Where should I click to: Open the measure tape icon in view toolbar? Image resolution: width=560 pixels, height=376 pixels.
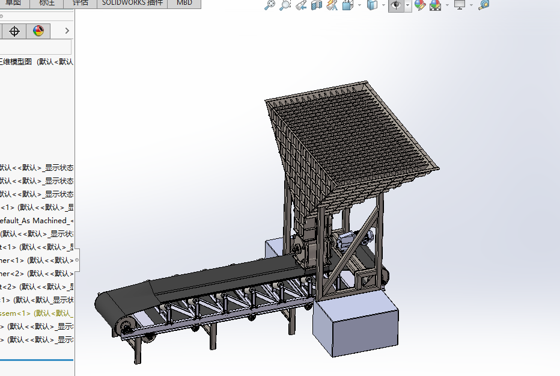pos(484,5)
